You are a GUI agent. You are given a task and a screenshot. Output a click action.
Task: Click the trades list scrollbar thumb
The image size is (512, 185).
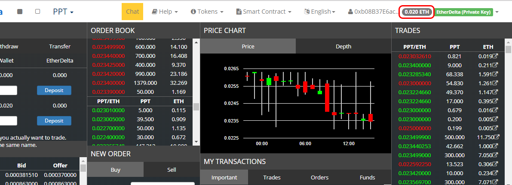(x=508, y=49)
